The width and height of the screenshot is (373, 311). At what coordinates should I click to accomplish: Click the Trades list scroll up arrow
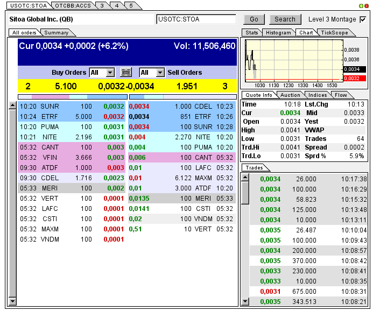(245, 178)
